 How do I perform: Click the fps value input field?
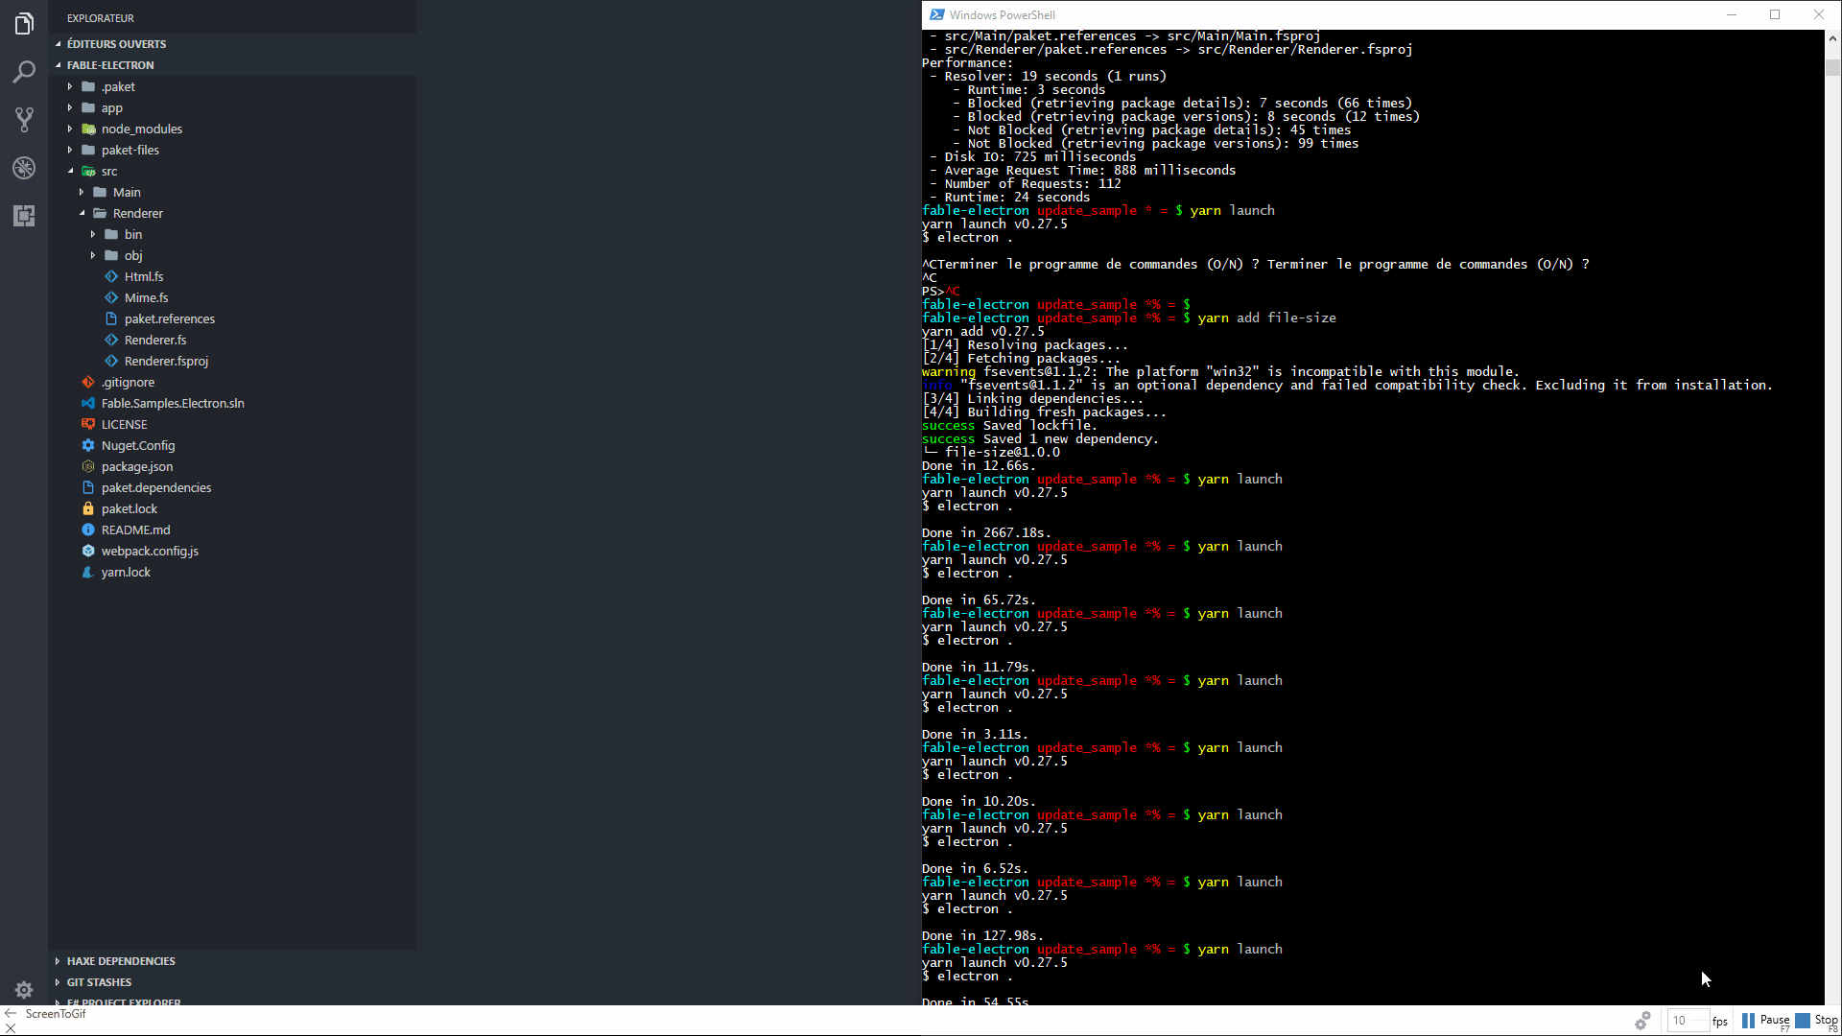click(x=1688, y=1021)
